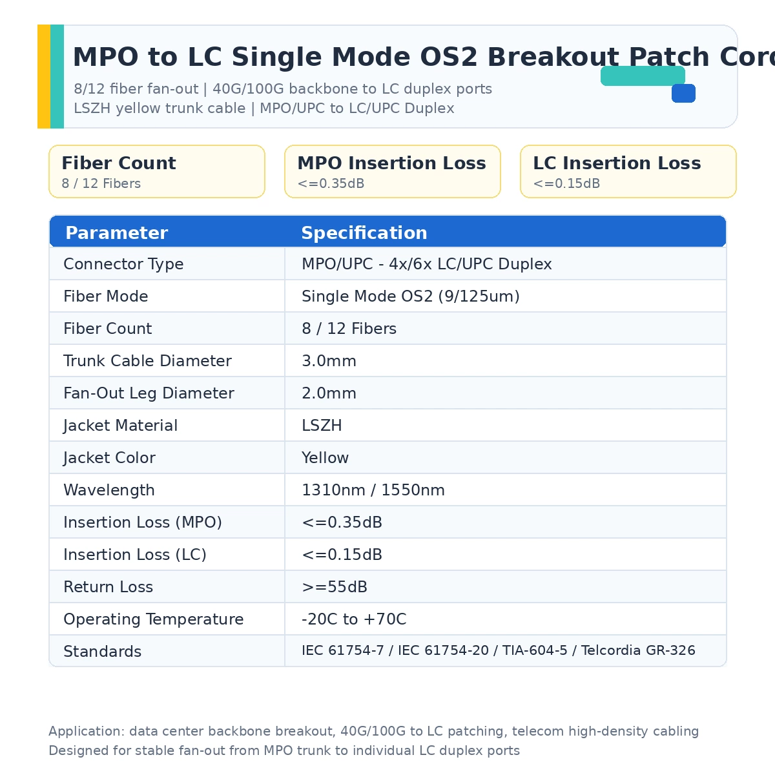Click the small blue square in the header
The height and width of the screenshot is (775, 775).
click(683, 93)
